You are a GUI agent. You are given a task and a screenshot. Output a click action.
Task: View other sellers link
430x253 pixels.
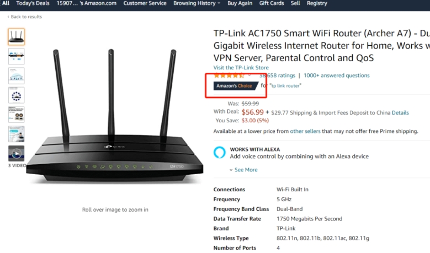pyautogui.click(x=305, y=131)
